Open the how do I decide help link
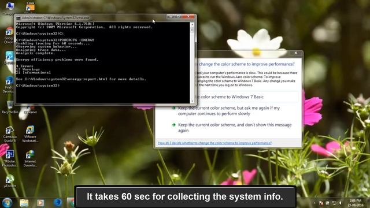370x208 pixels. [x=214, y=143]
